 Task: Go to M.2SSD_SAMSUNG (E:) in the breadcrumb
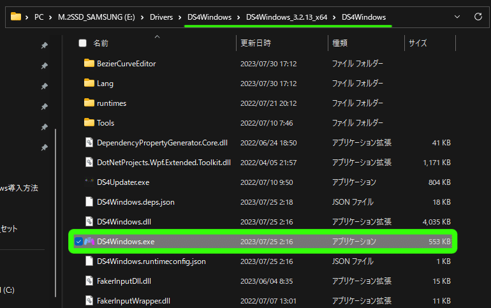pyautogui.click(x=96, y=17)
